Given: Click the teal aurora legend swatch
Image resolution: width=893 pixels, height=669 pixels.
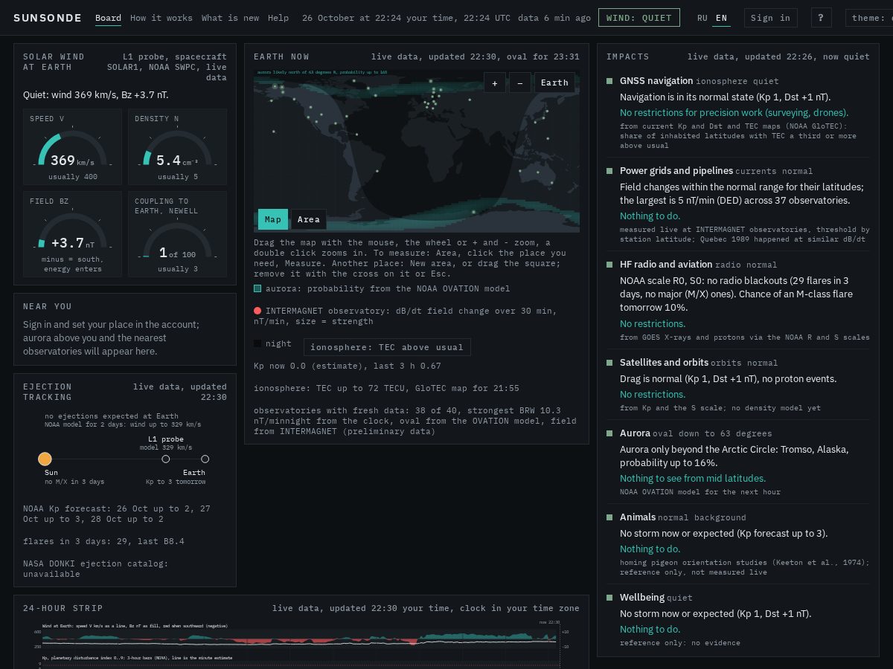Looking at the screenshot, I should (x=257, y=288).
